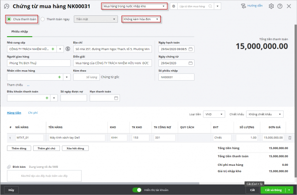Click the Người giao hàng input field
Image resolution: width=297 pixels, height=195 pixels.
[x=39, y=63]
